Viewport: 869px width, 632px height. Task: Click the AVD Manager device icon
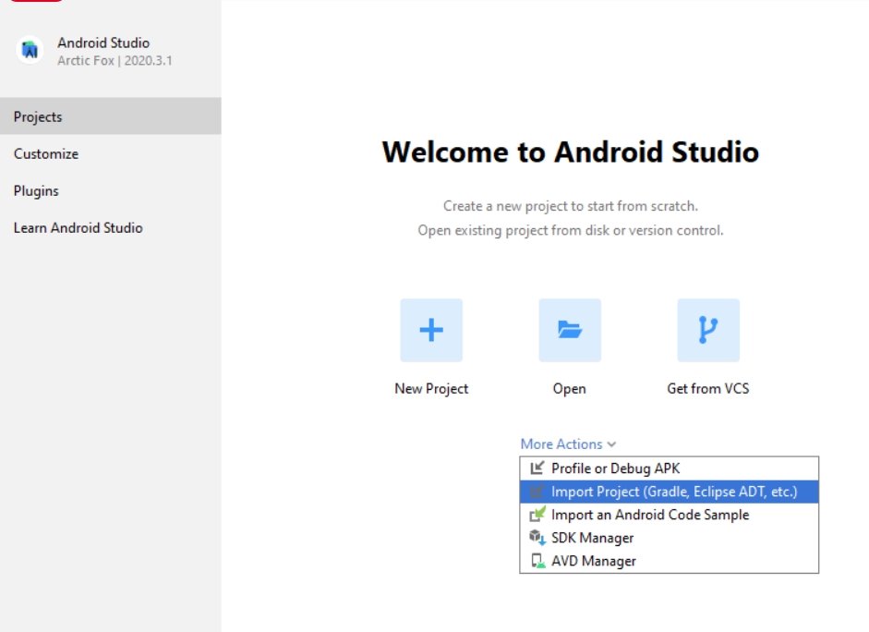pos(536,561)
